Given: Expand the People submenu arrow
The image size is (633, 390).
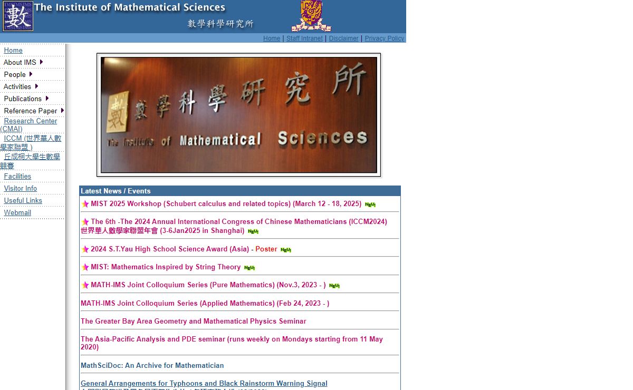Looking at the screenshot, I should click(31, 74).
